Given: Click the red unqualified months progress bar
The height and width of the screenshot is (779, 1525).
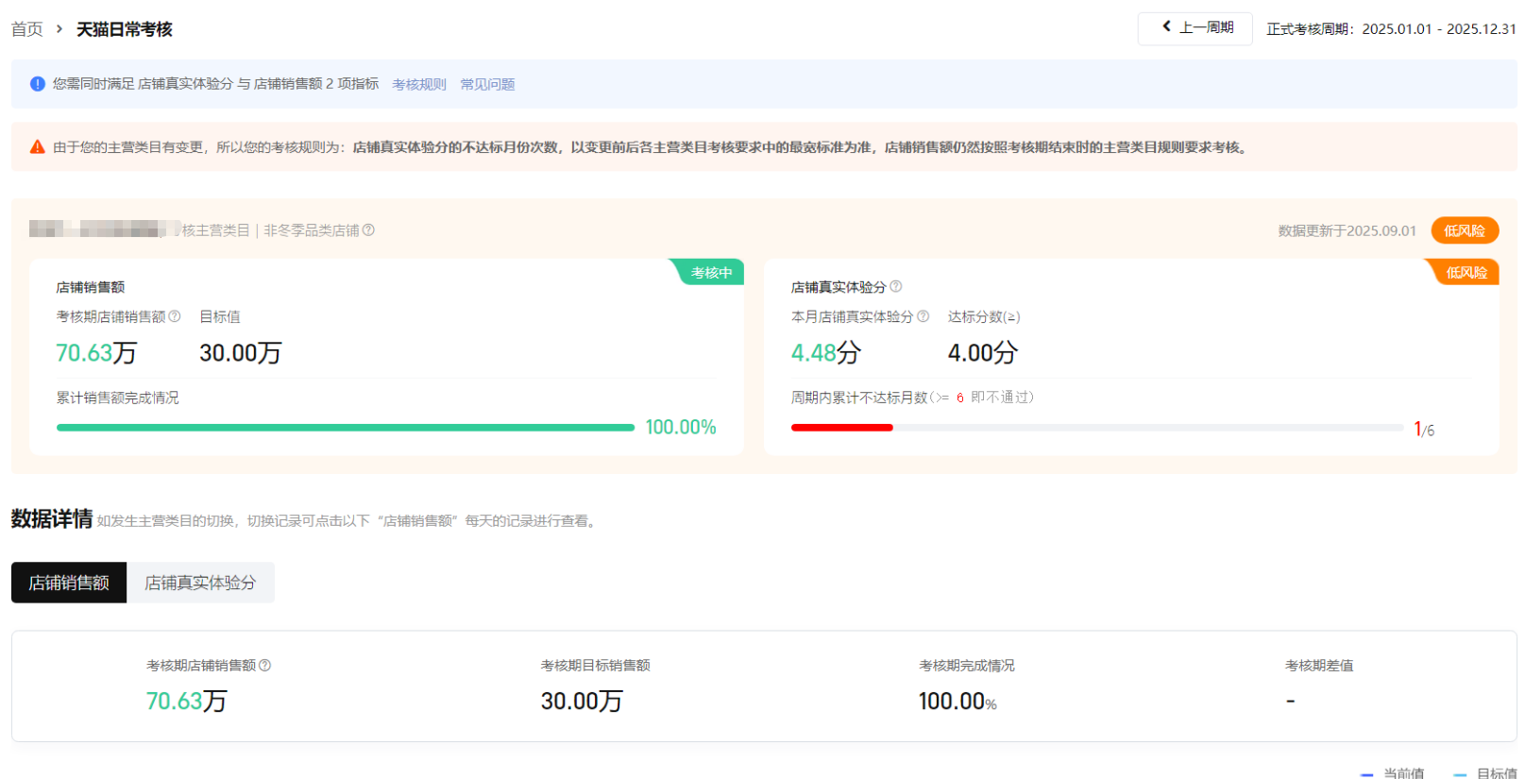Looking at the screenshot, I should (841, 428).
